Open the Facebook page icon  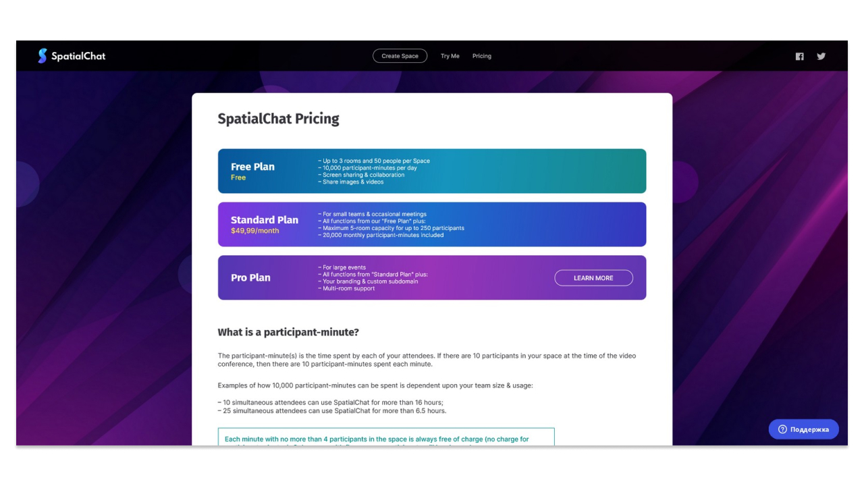coord(799,57)
